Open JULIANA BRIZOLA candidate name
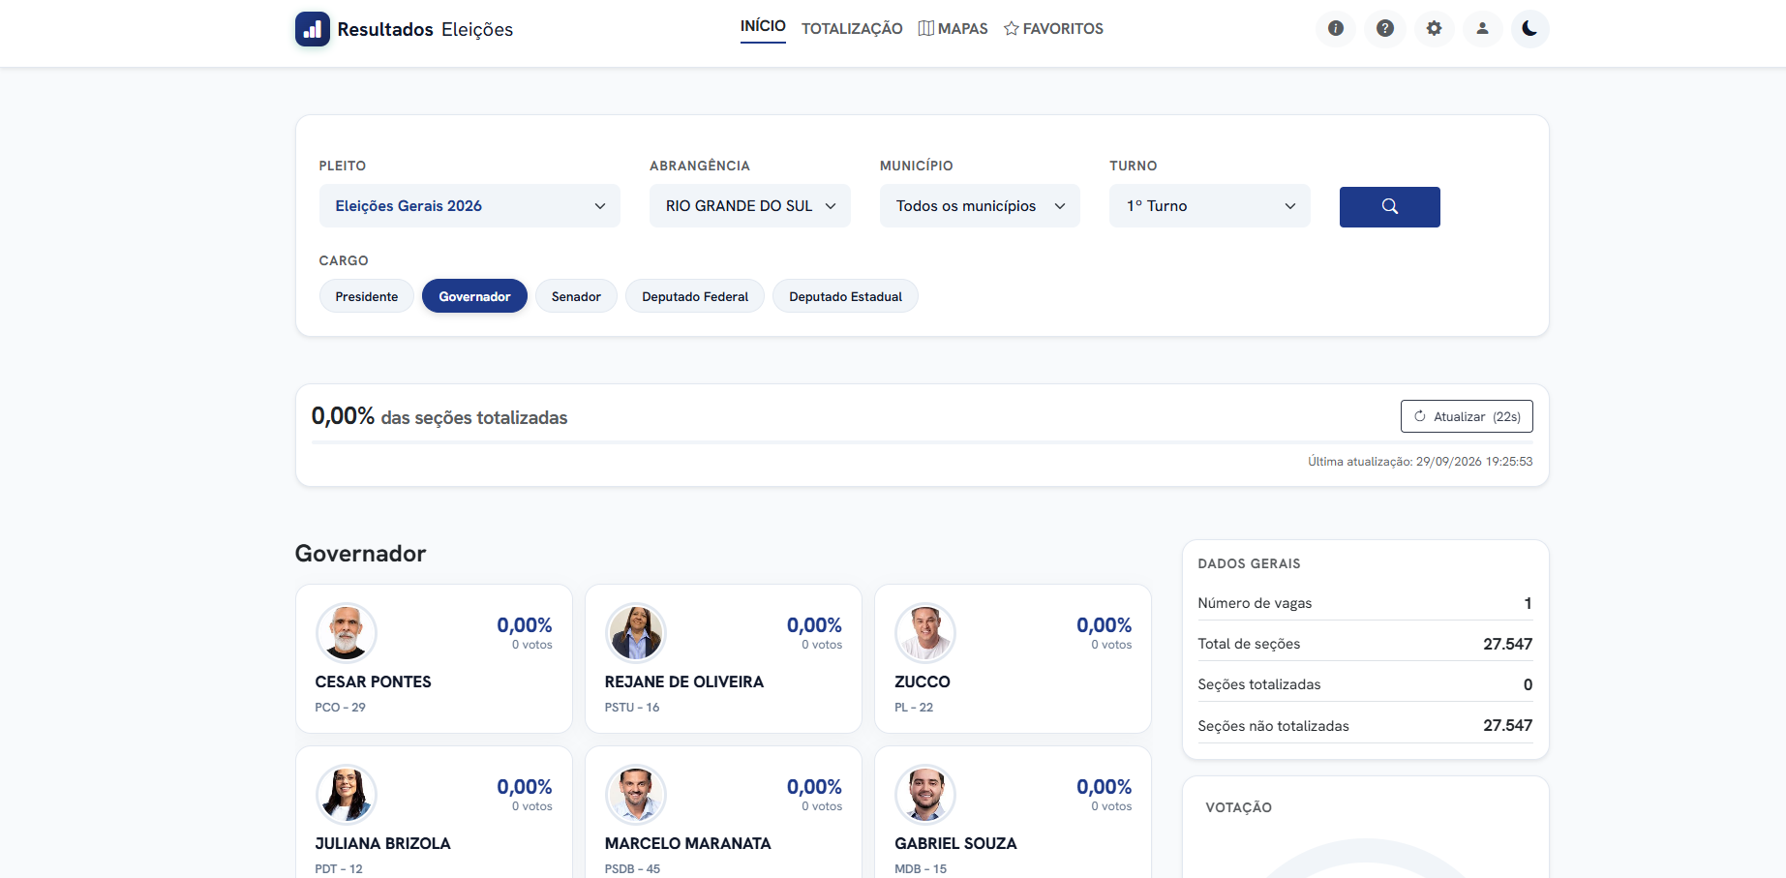This screenshot has width=1786, height=878. 382,843
